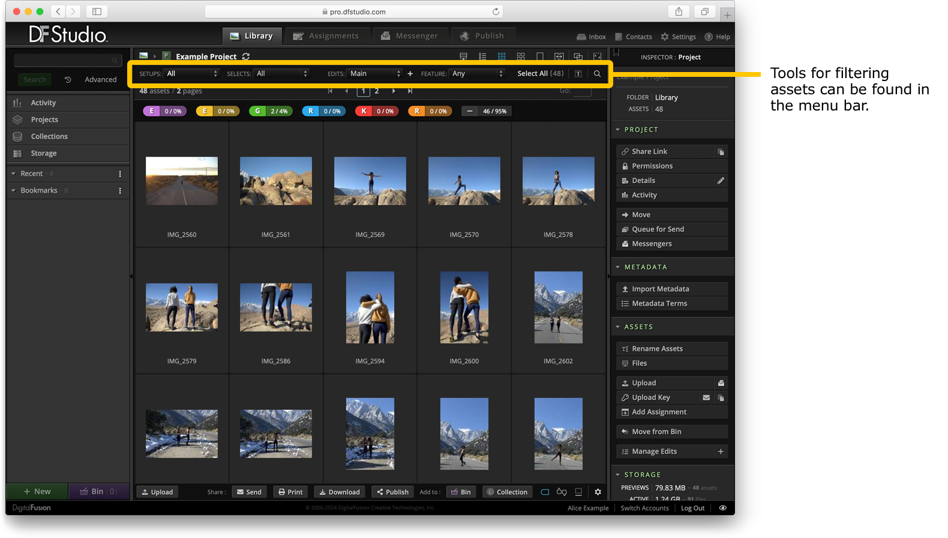This screenshot has width=948, height=538.
Task: Refresh the Example Project view
Action: click(246, 56)
